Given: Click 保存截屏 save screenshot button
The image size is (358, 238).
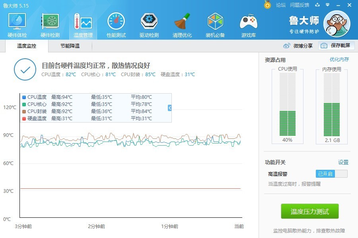Looking at the screenshot, I should [x=336, y=46].
